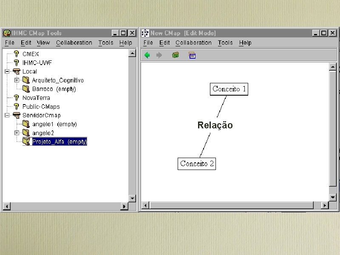Click the Barroco folder icon
This screenshot has width=340, height=255.
pos(26,89)
